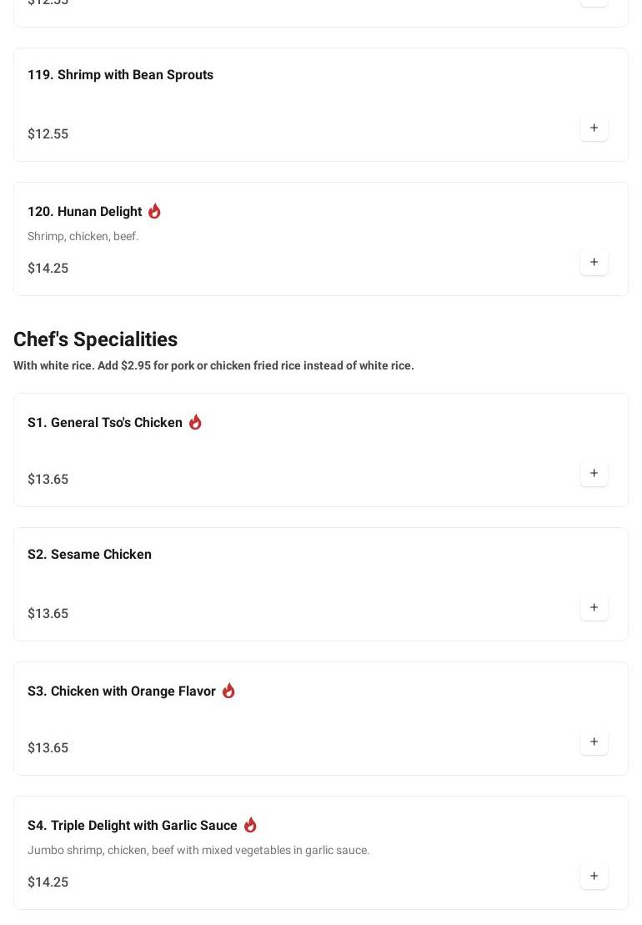Click plus icon for Sesame Chicken
This screenshot has height=925, width=642.
coord(594,608)
